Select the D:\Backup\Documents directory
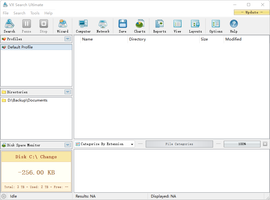This screenshot has width=270, height=200. (36, 100)
